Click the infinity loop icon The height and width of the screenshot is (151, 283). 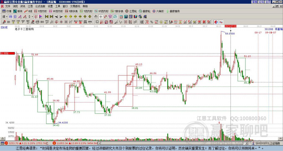(x=221, y=22)
